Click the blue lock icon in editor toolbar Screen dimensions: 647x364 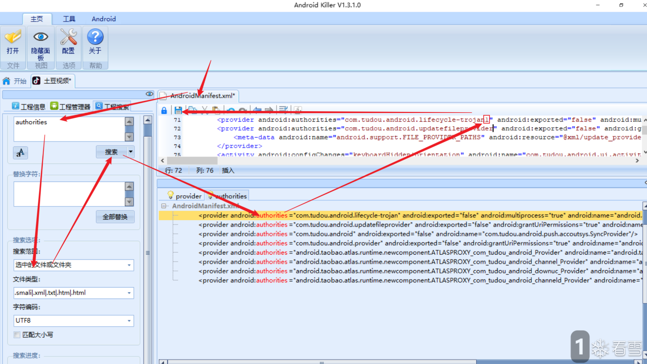click(164, 110)
